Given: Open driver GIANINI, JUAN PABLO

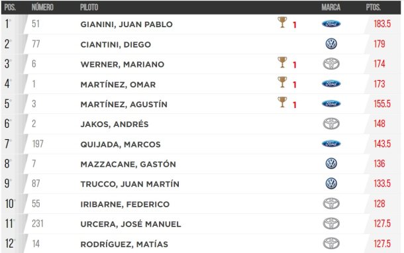Looking at the screenshot, I should (x=126, y=25).
